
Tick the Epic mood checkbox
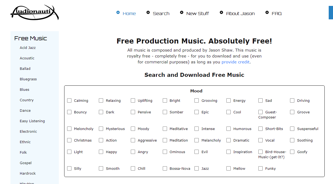click(x=197, y=112)
